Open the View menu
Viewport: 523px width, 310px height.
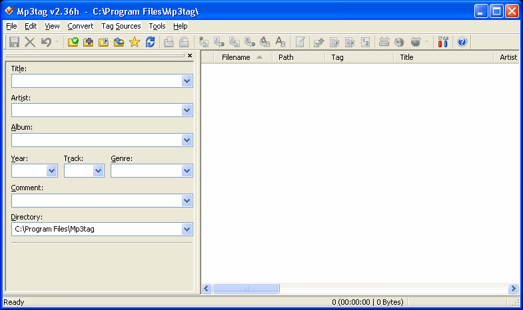click(x=52, y=26)
